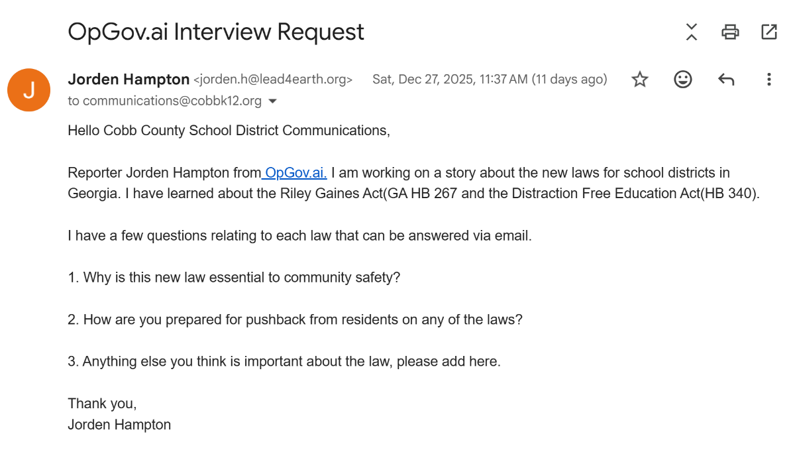Star this email from Jorden Hampton
The image size is (795, 454).
pyautogui.click(x=639, y=80)
